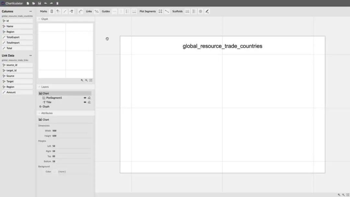The width and height of the screenshot is (350, 197).
Task: Click the Name column
Action: (17, 26)
